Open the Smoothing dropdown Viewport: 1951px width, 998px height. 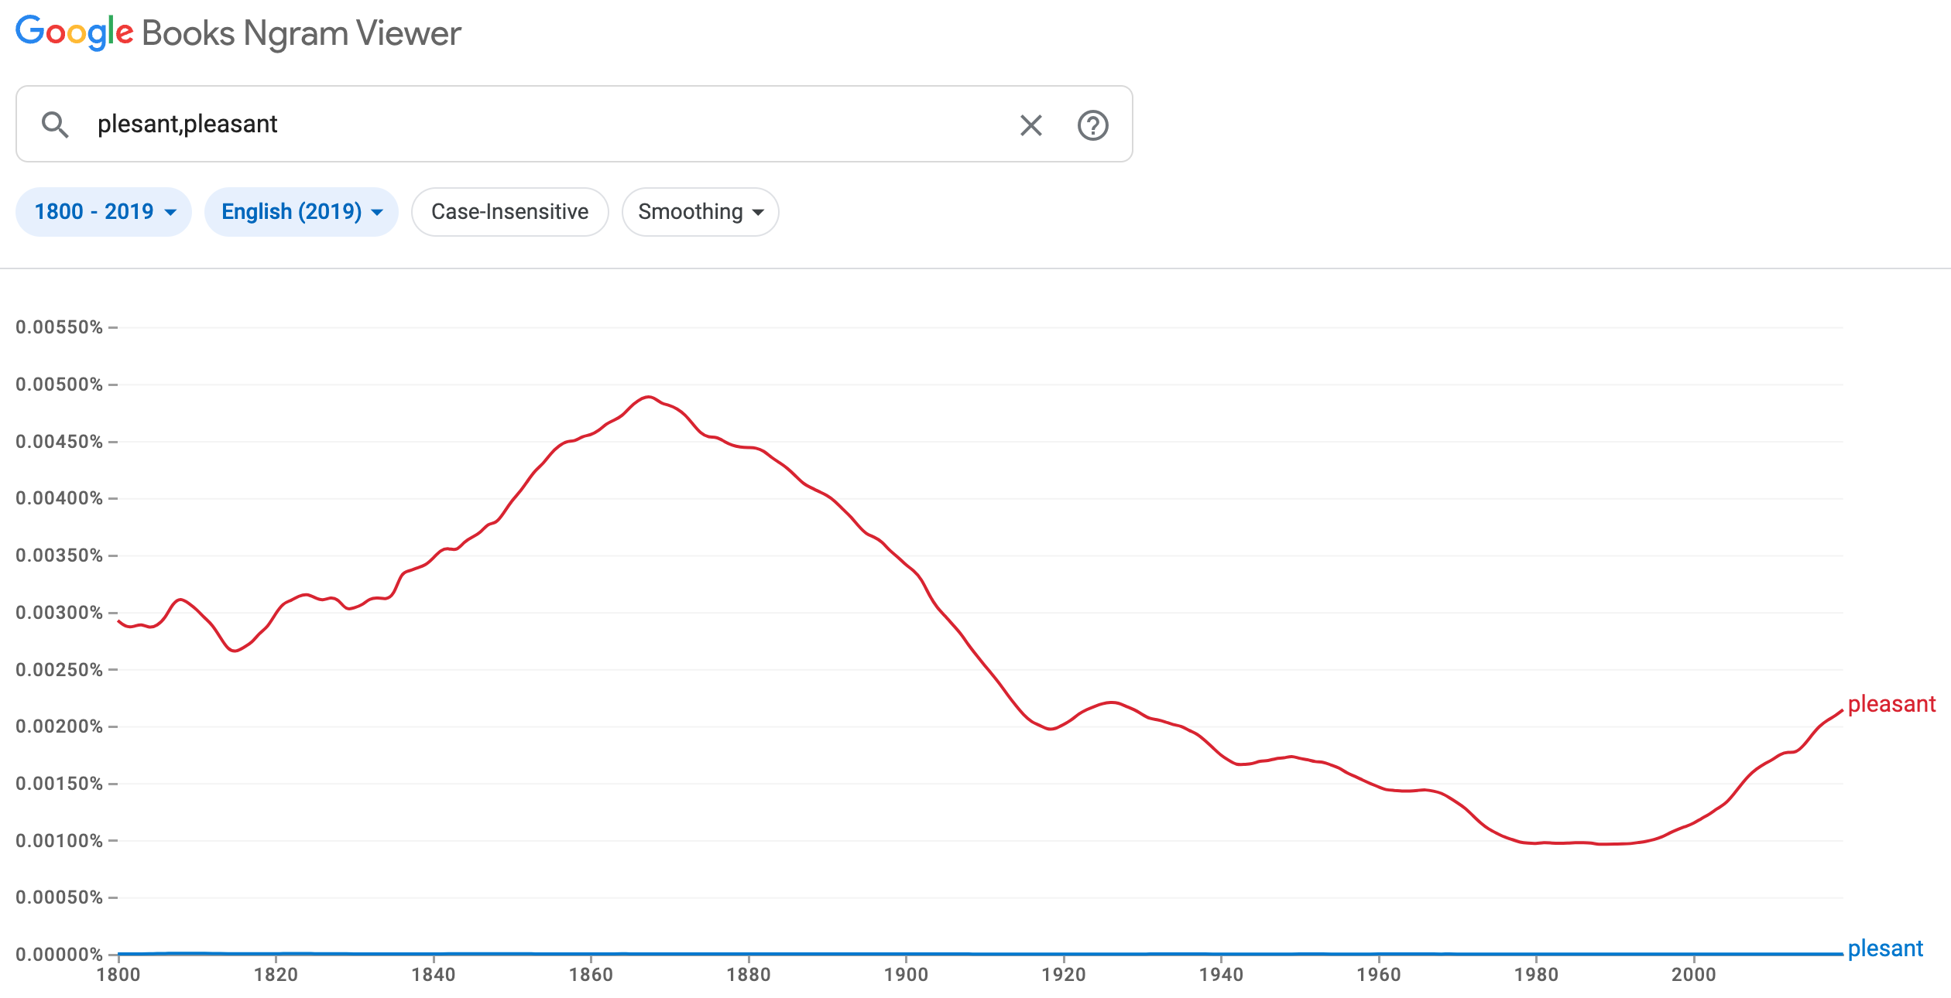click(x=700, y=212)
